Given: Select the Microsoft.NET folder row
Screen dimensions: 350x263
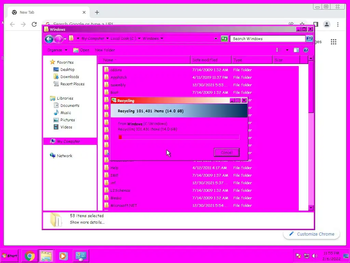Looking at the screenshot, I should [200, 205].
